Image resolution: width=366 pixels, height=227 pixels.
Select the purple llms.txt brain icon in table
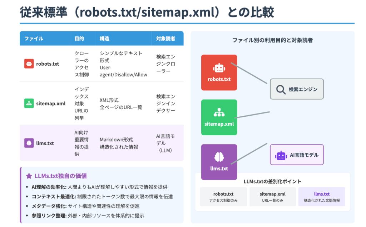pos(29,143)
